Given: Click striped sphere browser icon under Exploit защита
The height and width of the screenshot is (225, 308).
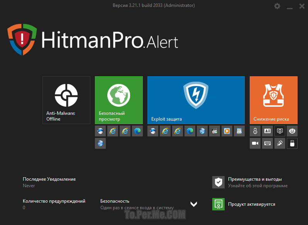Looking at the screenshot, I should click(153, 131).
